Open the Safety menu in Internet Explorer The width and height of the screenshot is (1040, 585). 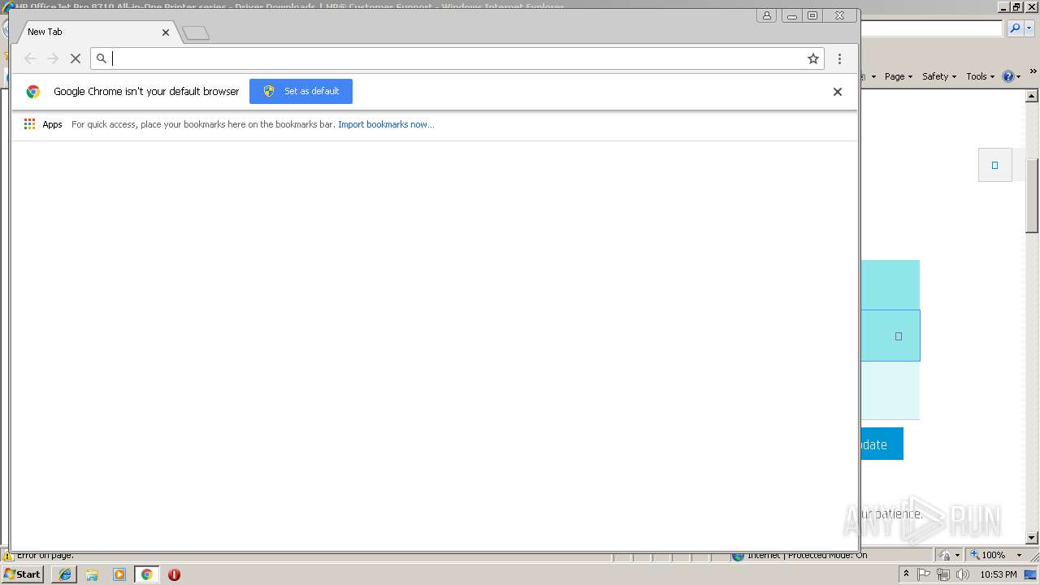click(938, 76)
